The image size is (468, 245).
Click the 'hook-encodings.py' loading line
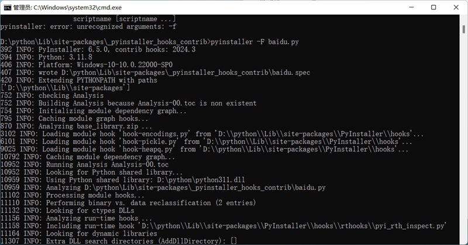[212, 134]
